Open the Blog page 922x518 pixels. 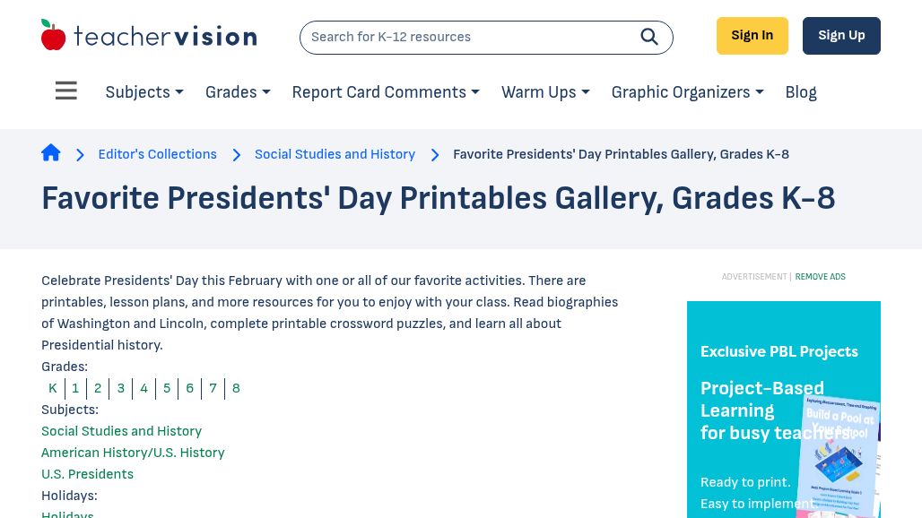click(801, 92)
